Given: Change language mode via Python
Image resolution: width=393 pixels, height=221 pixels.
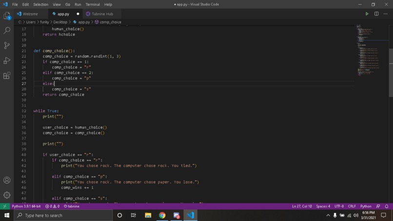Looking at the screenshot, I should [366, 206].
